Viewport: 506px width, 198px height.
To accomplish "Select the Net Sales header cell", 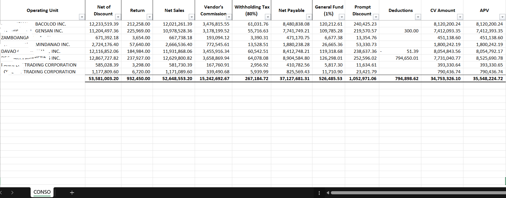I will click(174, 10).
